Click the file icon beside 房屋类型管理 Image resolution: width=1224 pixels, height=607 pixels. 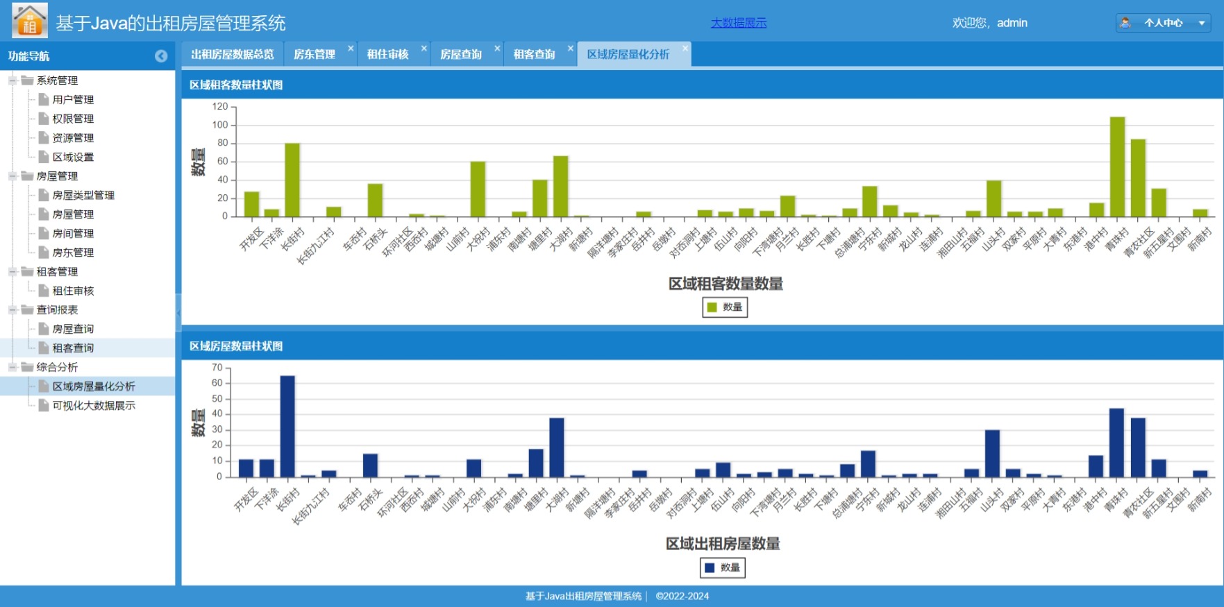[x=44, y=195]
